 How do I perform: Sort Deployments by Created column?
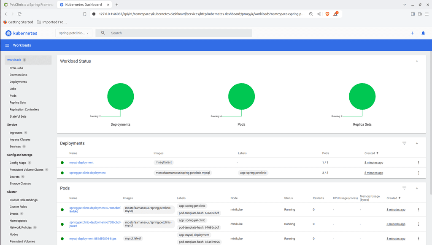[371, 153]
